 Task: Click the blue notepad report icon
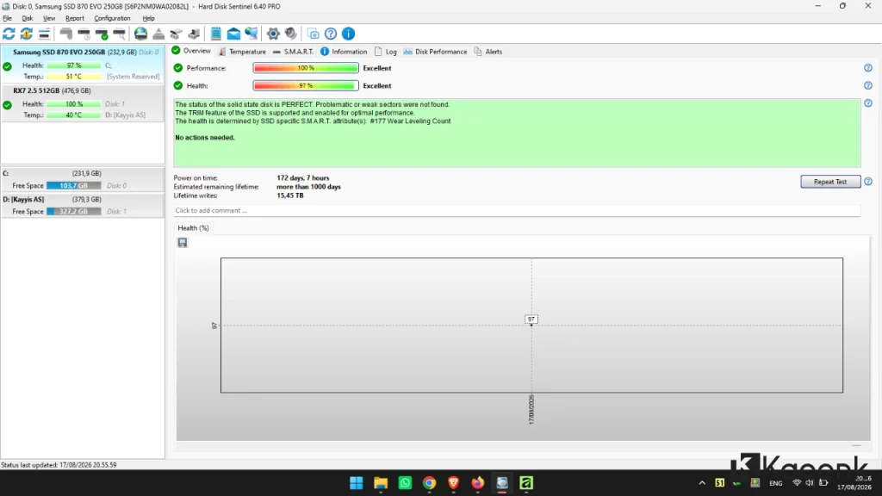[216, 34]
